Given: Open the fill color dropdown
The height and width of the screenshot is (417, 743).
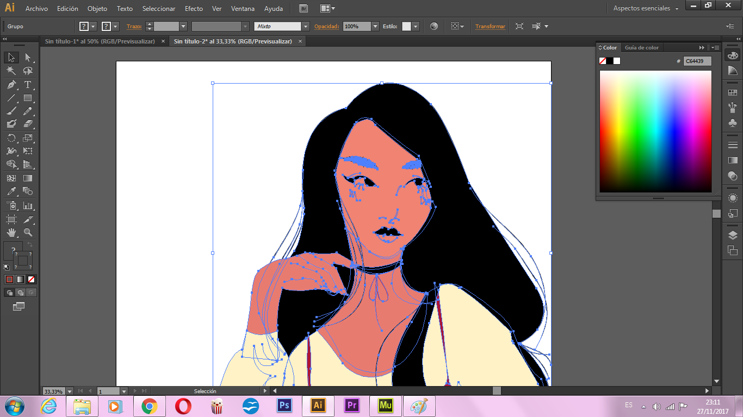Looking at the screenshot, I should pos(94,26).
